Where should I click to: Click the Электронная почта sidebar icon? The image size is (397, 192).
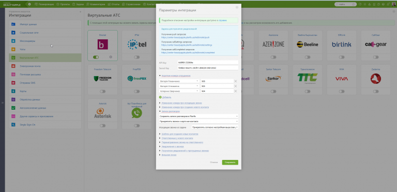pyautogui.click(x=13, y=66)
